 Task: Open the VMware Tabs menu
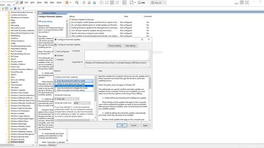(x=52, y=2)
